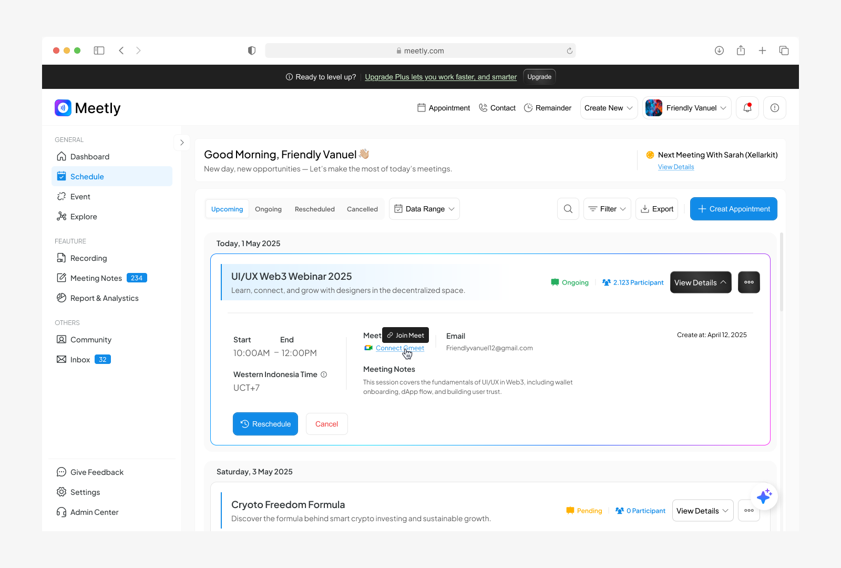Select the Recording feature in sidebar
841x568 pixels.
pos(88,258)
